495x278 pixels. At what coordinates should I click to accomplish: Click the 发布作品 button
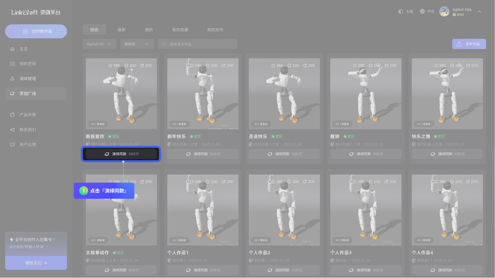[x=469, y=44]
